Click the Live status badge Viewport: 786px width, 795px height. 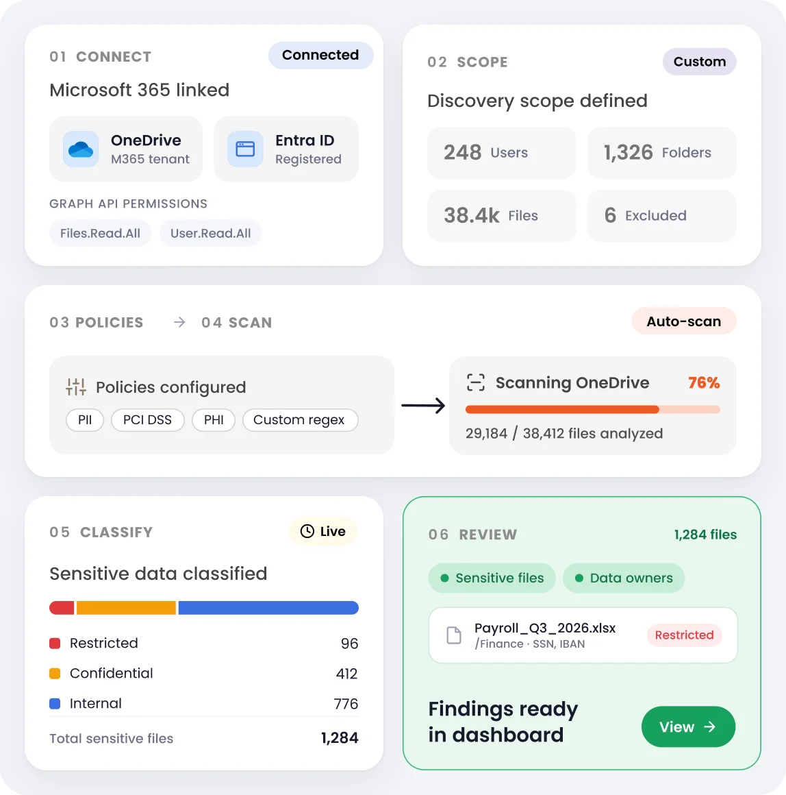coord(323,531)
